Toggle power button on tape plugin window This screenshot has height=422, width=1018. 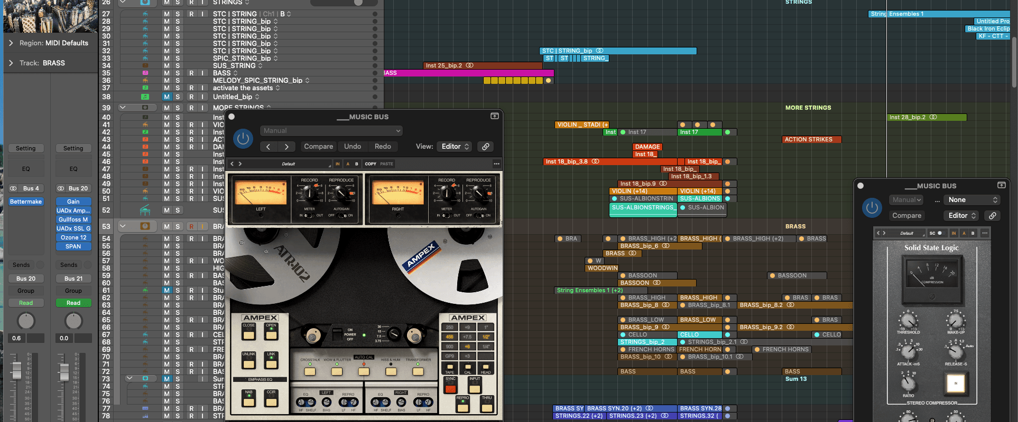pyautogui.click(x=243, y=139)
